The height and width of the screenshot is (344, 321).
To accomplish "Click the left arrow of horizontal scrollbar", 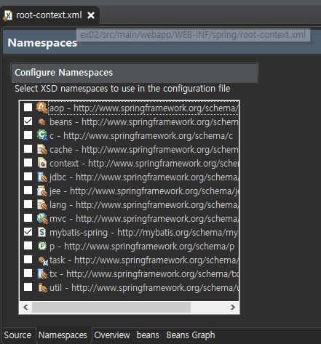I will click(x=25, y=308).
